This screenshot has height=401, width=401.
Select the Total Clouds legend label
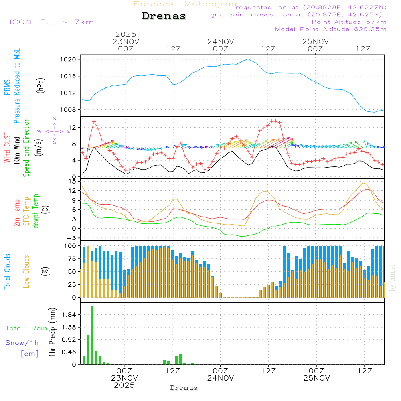coord(7,271)
